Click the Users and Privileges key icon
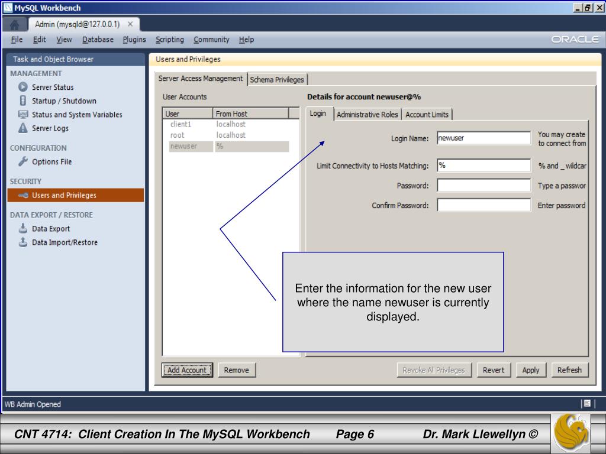This screenshot has height=454, width=606. (23, 195)
